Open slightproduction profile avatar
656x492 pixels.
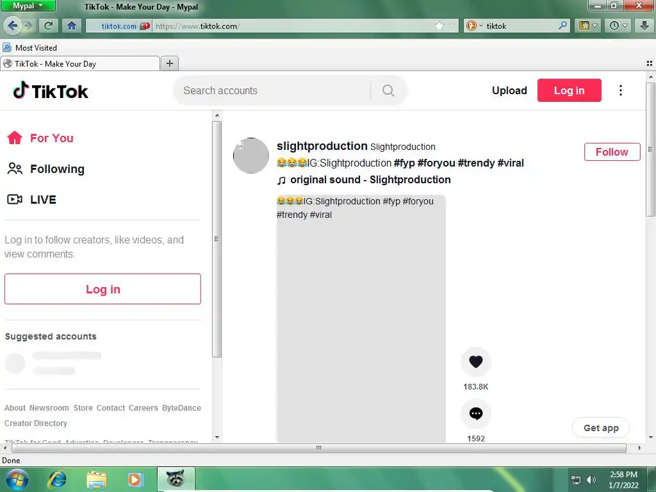click(x=250, y=156)
